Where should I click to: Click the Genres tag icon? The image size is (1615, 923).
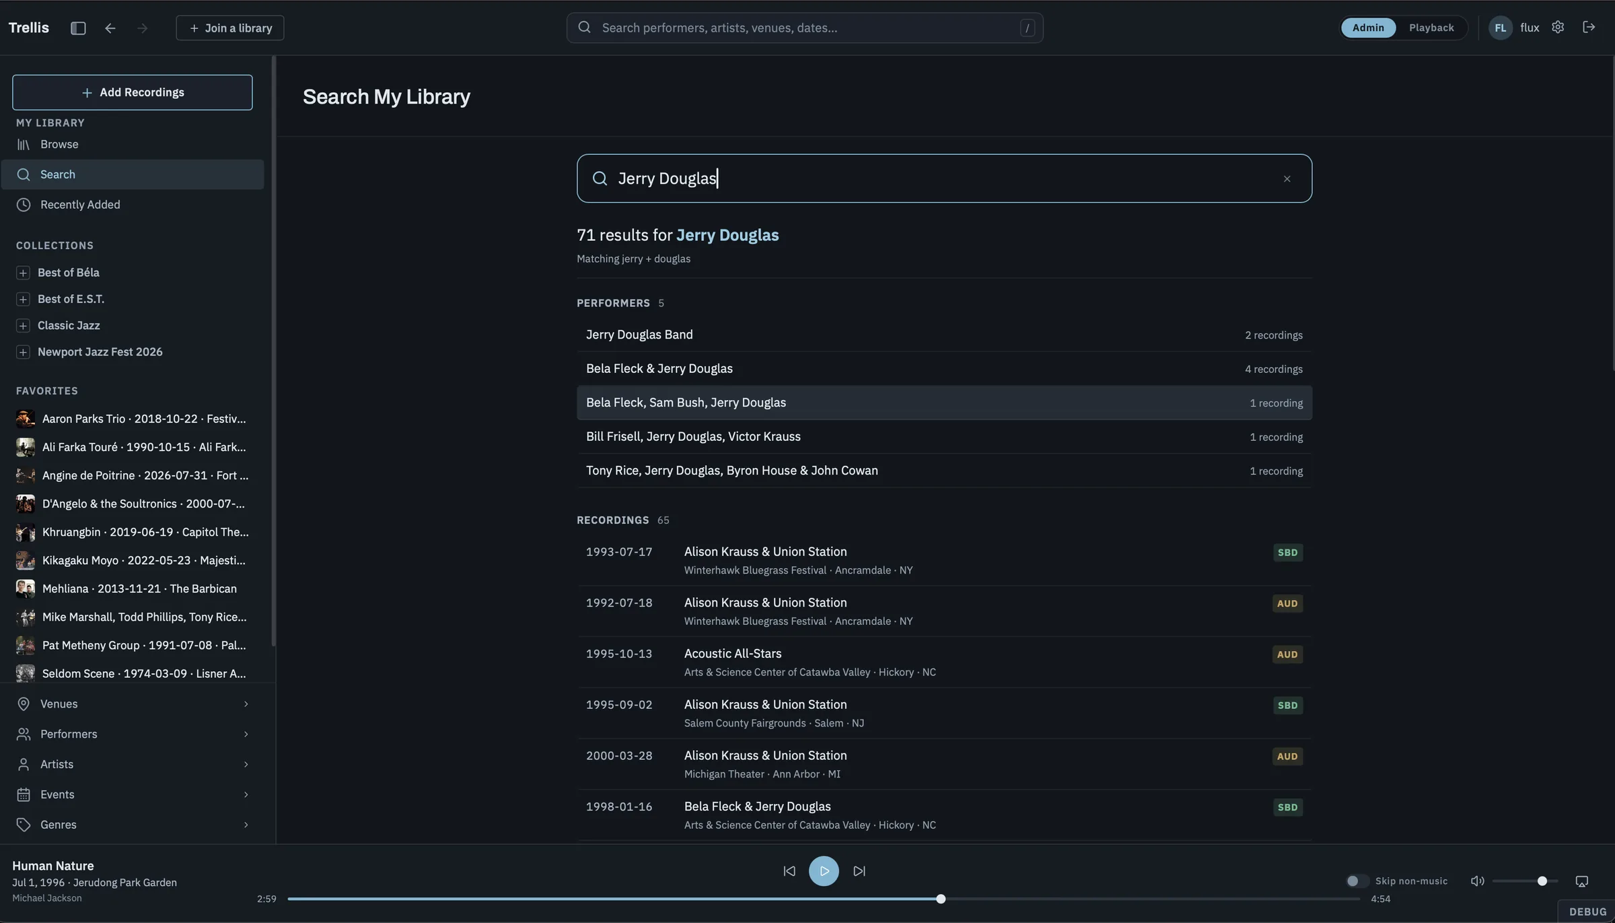[x=24, y=825]
